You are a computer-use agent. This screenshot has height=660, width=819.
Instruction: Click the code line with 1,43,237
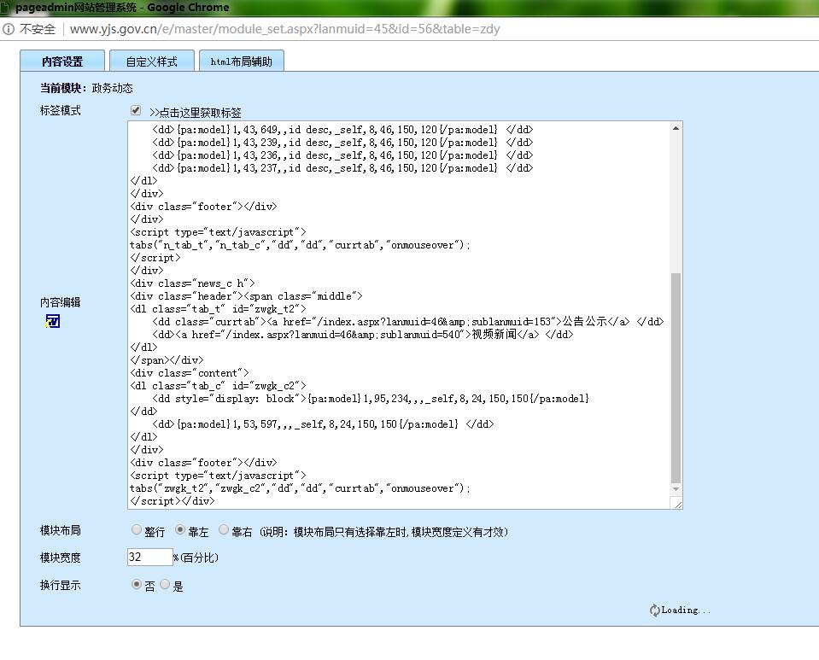342,168
